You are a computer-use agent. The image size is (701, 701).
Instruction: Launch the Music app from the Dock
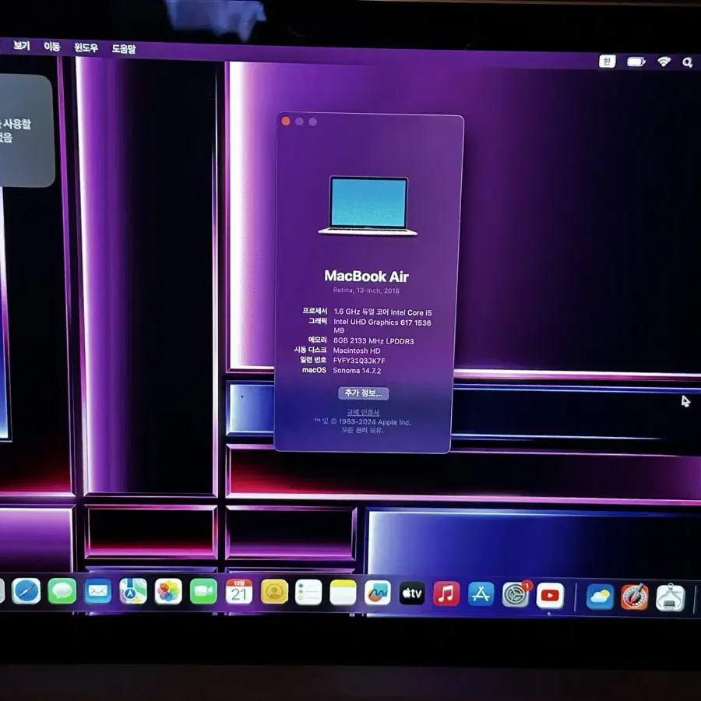(446, 594)
